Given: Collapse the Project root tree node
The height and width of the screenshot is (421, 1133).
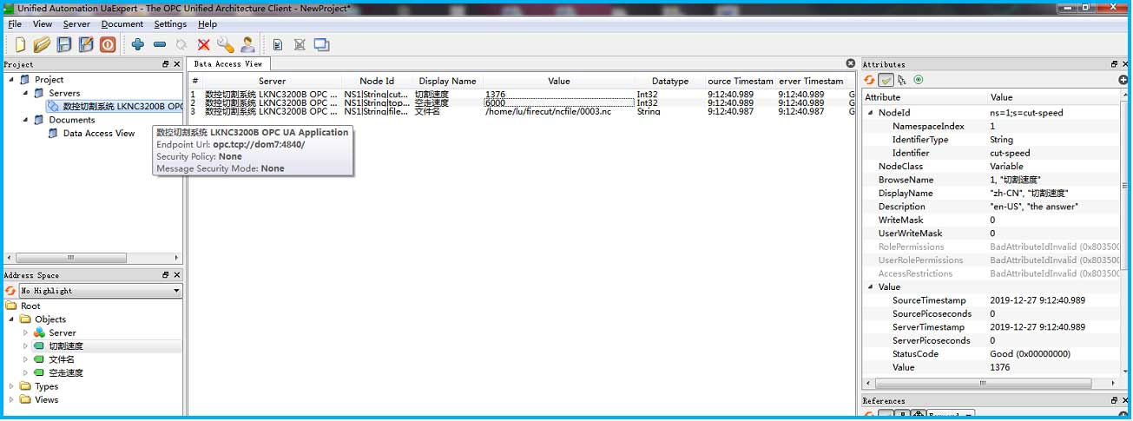Looking at the screenshot, I should tap(11, 80).
